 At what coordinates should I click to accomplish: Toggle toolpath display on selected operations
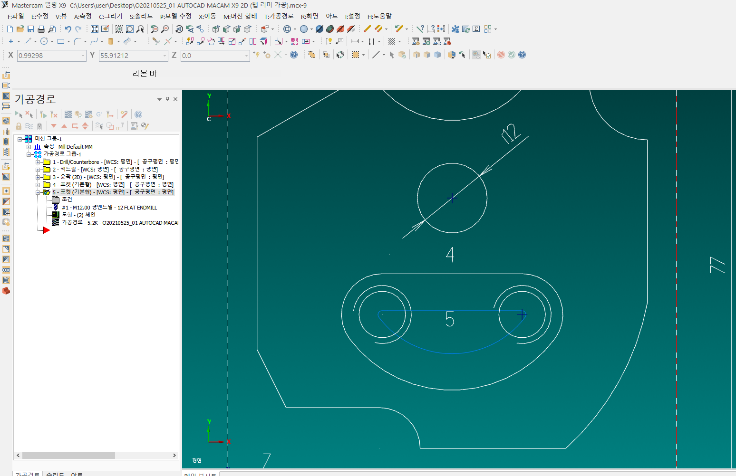pyautogui.click(x=29, y=126)
